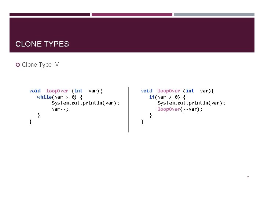Click println line in the while-loop code

pyautogui.click(x=85, y=103)
